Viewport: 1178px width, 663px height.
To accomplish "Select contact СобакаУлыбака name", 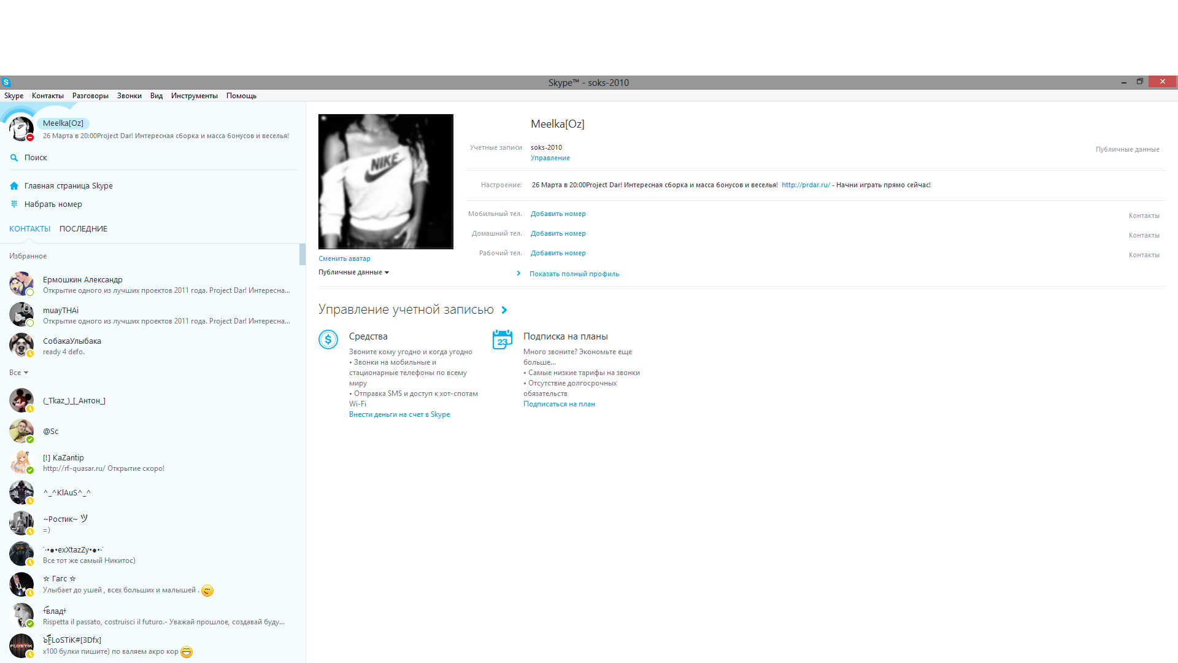I will coord(72,341).
